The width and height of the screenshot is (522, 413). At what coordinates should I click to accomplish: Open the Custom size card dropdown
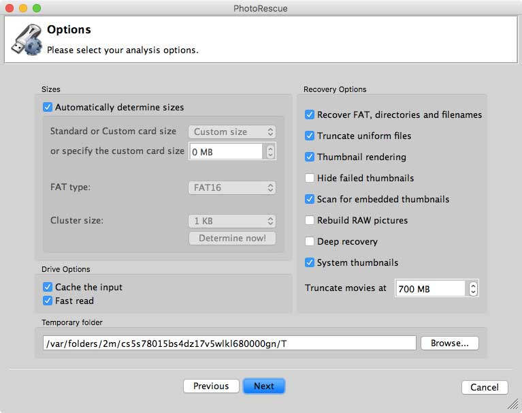232,132
